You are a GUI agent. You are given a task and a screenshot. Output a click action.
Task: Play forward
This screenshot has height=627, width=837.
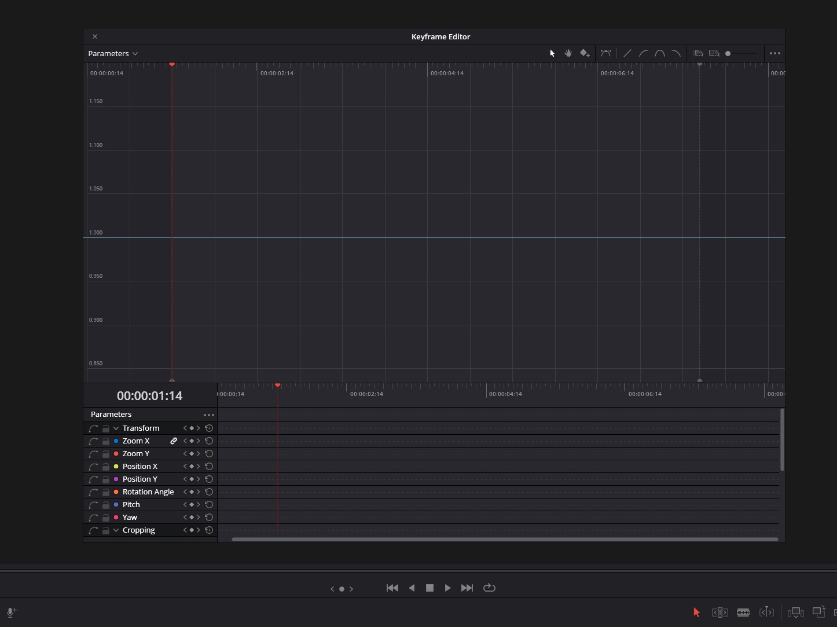(x=447, y=588)
